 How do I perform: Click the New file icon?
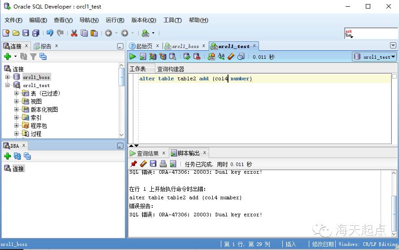(x=6, y=33)
